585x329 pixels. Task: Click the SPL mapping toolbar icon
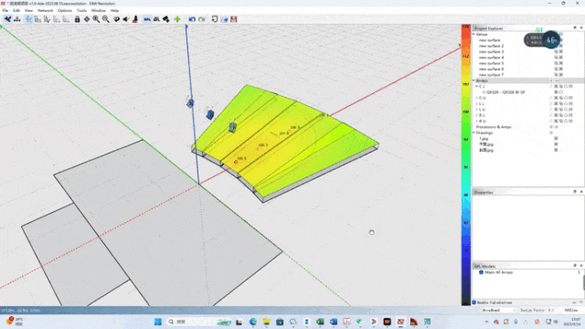147,19
